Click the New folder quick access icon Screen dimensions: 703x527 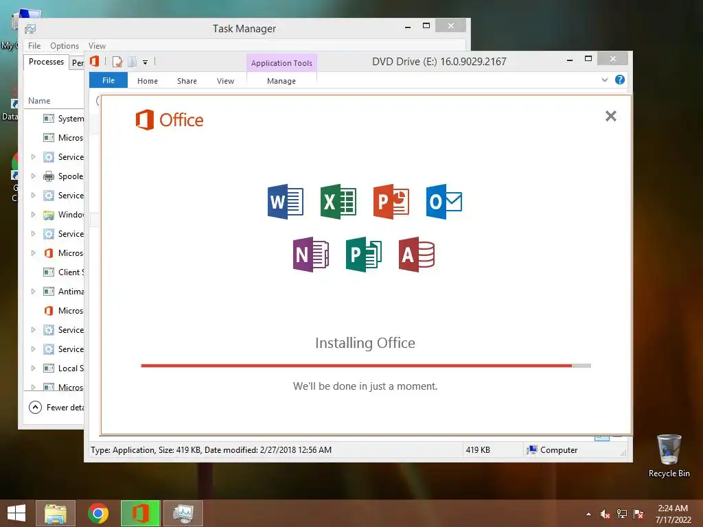pos(132,62)
